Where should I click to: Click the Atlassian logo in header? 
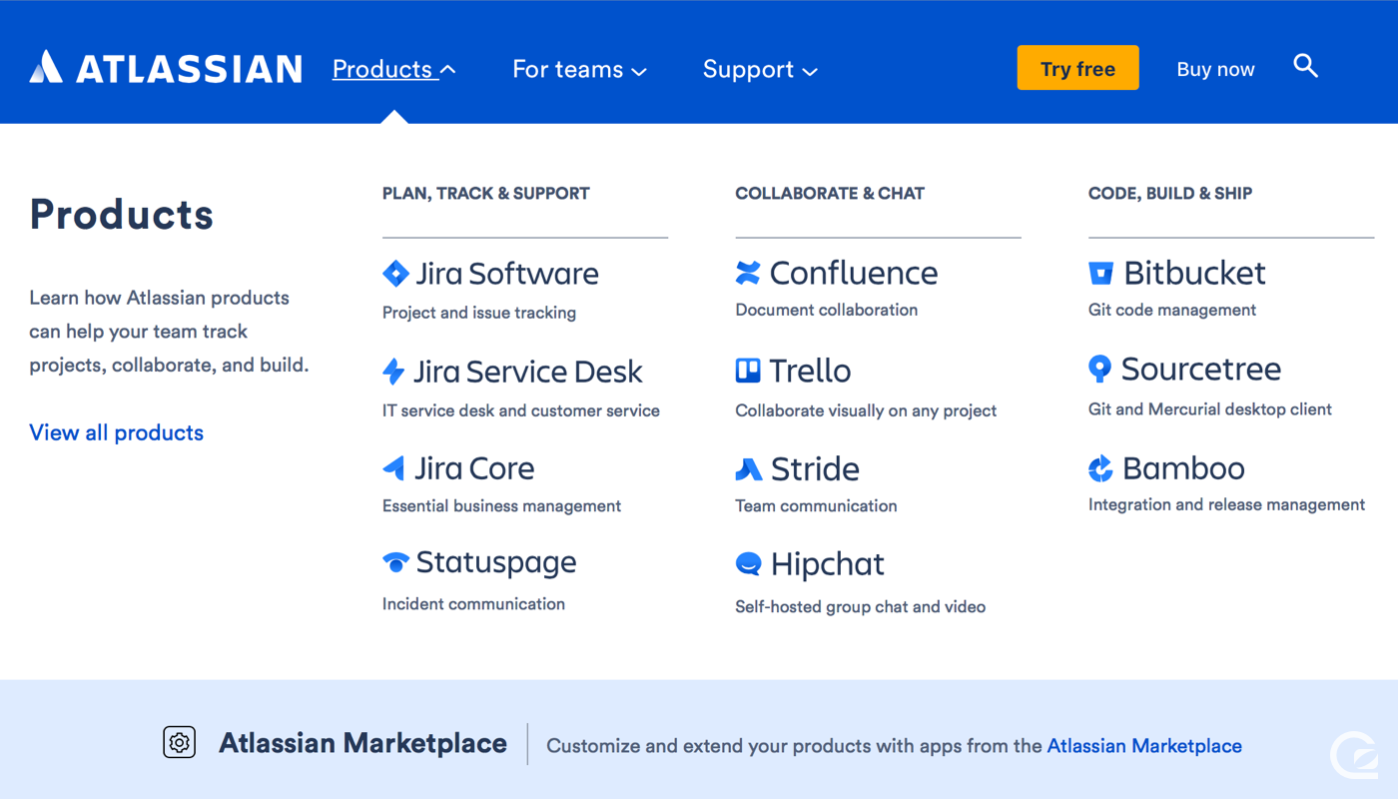(166, 68)
